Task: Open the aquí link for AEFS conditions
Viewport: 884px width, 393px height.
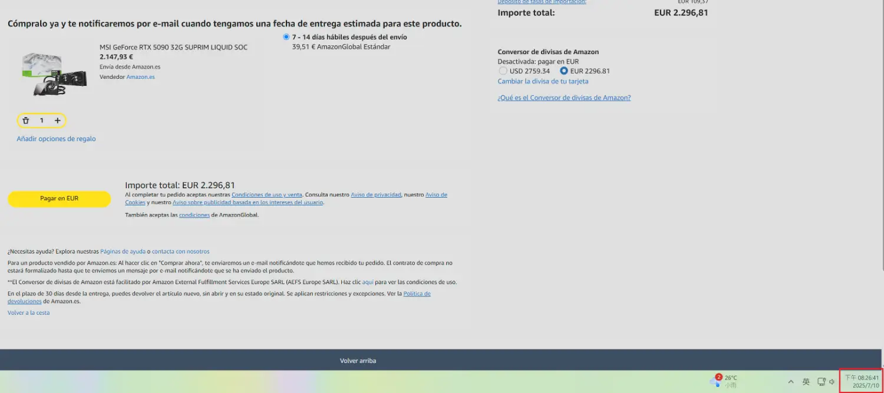Action: (368, 282)
